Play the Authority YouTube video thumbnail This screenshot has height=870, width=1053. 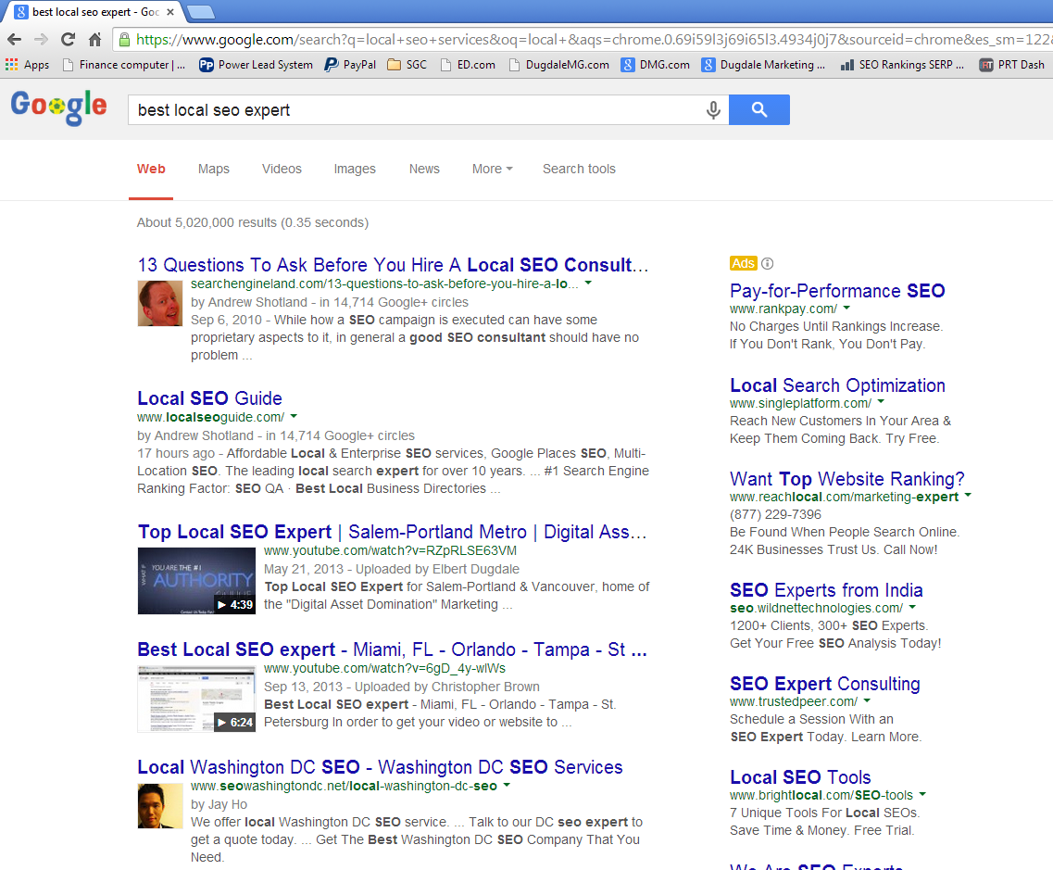196,580
